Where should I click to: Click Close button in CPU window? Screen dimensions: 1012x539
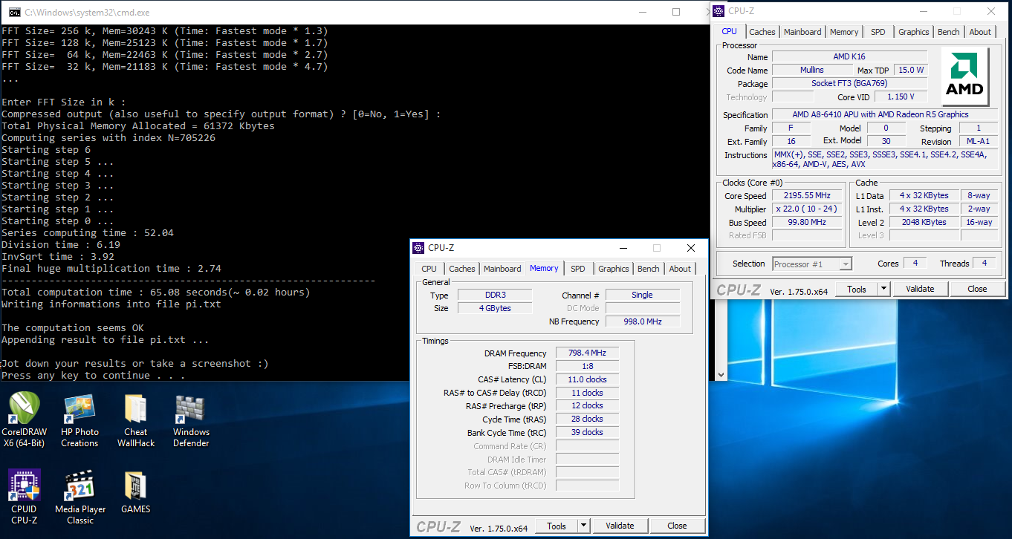[977, 289]
